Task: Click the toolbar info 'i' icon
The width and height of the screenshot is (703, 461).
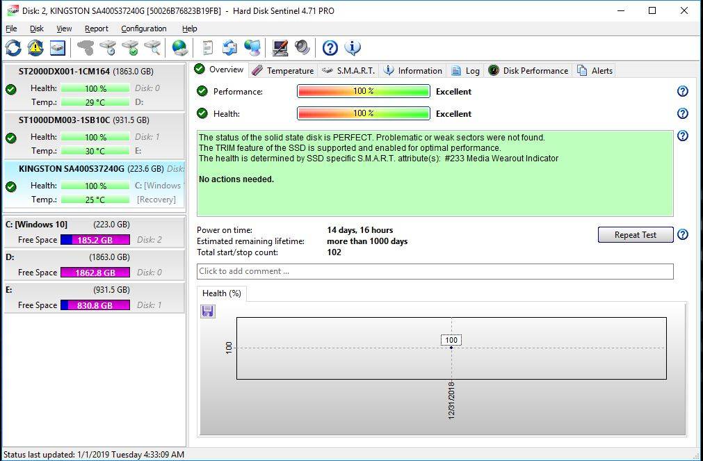Action: pos(353,48)
